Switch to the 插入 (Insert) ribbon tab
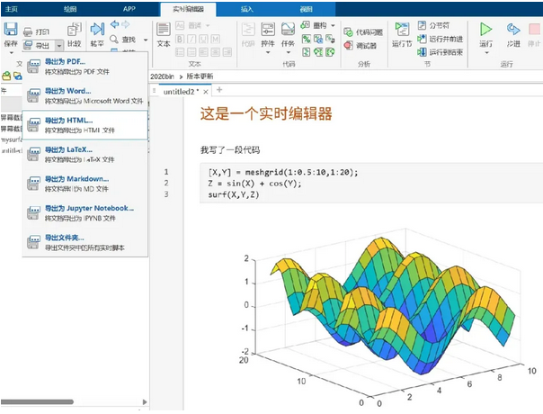Viewport: 543px width, 414px height. tap(246, 8)
